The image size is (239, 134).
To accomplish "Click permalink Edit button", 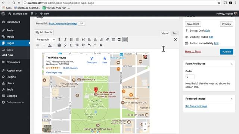I will click(x=81, y=23).
